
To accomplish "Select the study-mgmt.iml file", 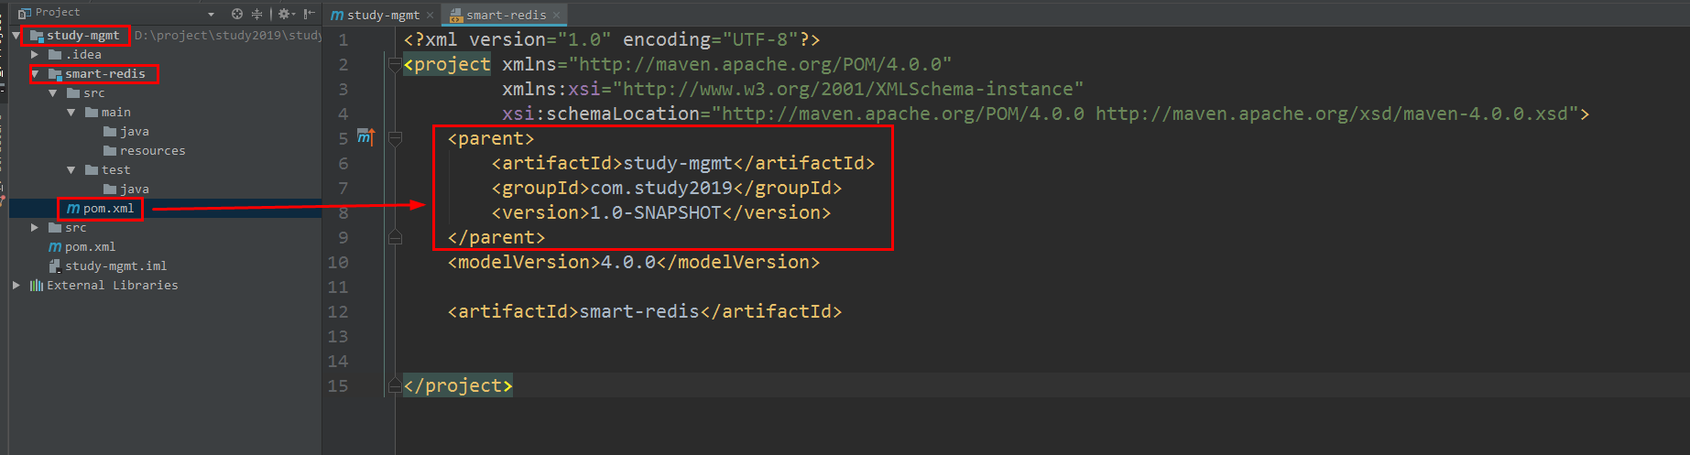I will pos(115,266).
